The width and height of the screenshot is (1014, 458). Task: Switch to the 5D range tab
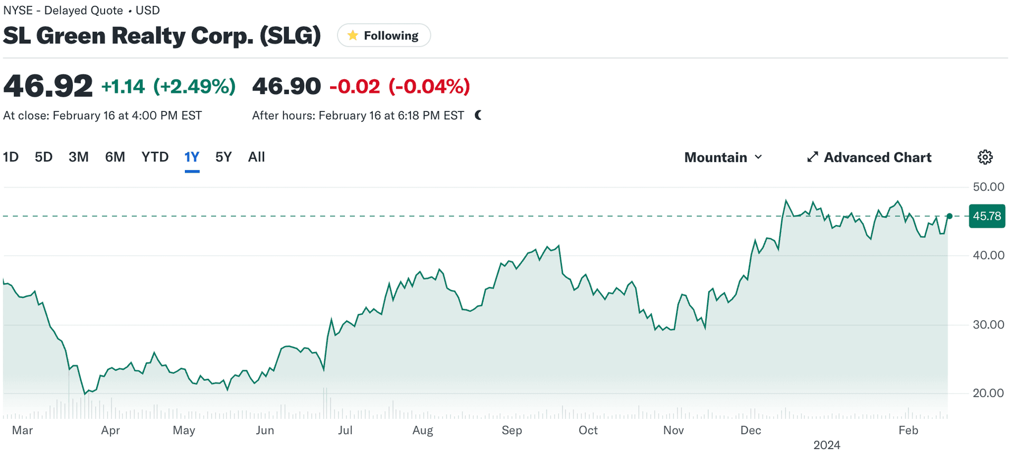click(x=44, y=157)
